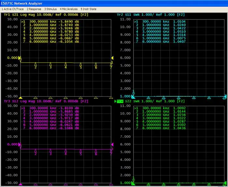Pick marker 6 triangle on the S21 trace
This screenshot has width=228, height=187.
click(x=96, y=64)
